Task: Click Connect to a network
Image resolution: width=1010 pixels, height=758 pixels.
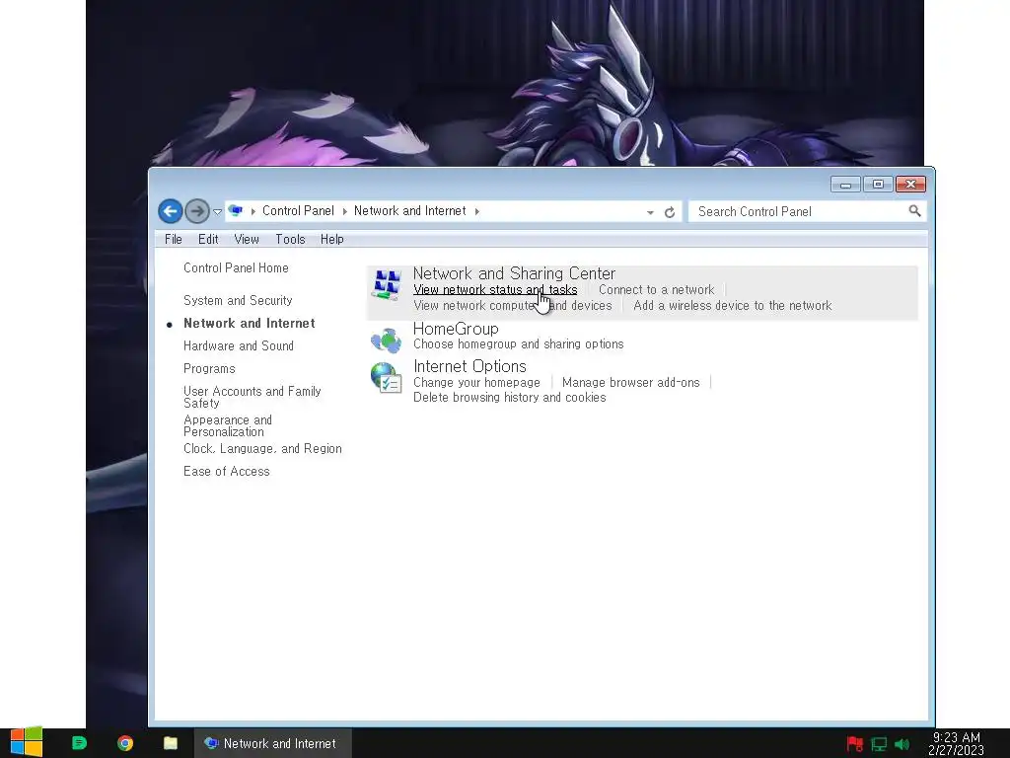Action: pyautogui.click(x=656, y=290)
